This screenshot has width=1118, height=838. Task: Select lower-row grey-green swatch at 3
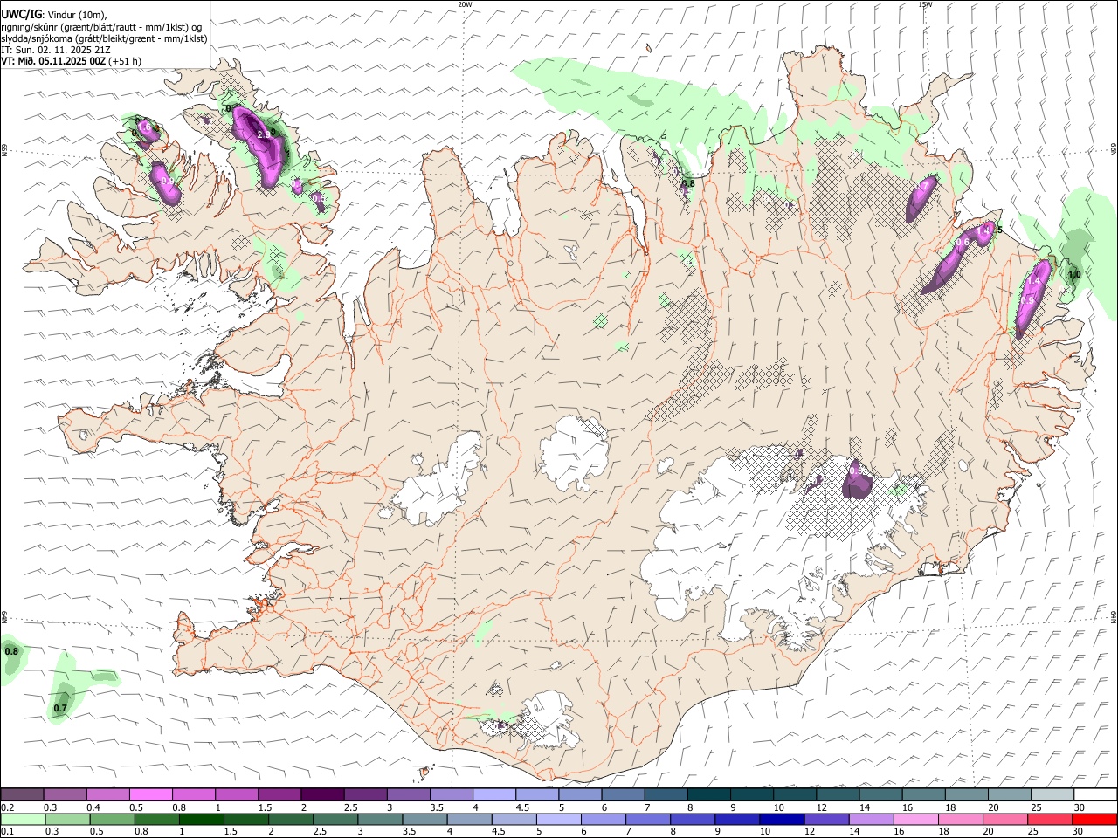pos(380,819)
